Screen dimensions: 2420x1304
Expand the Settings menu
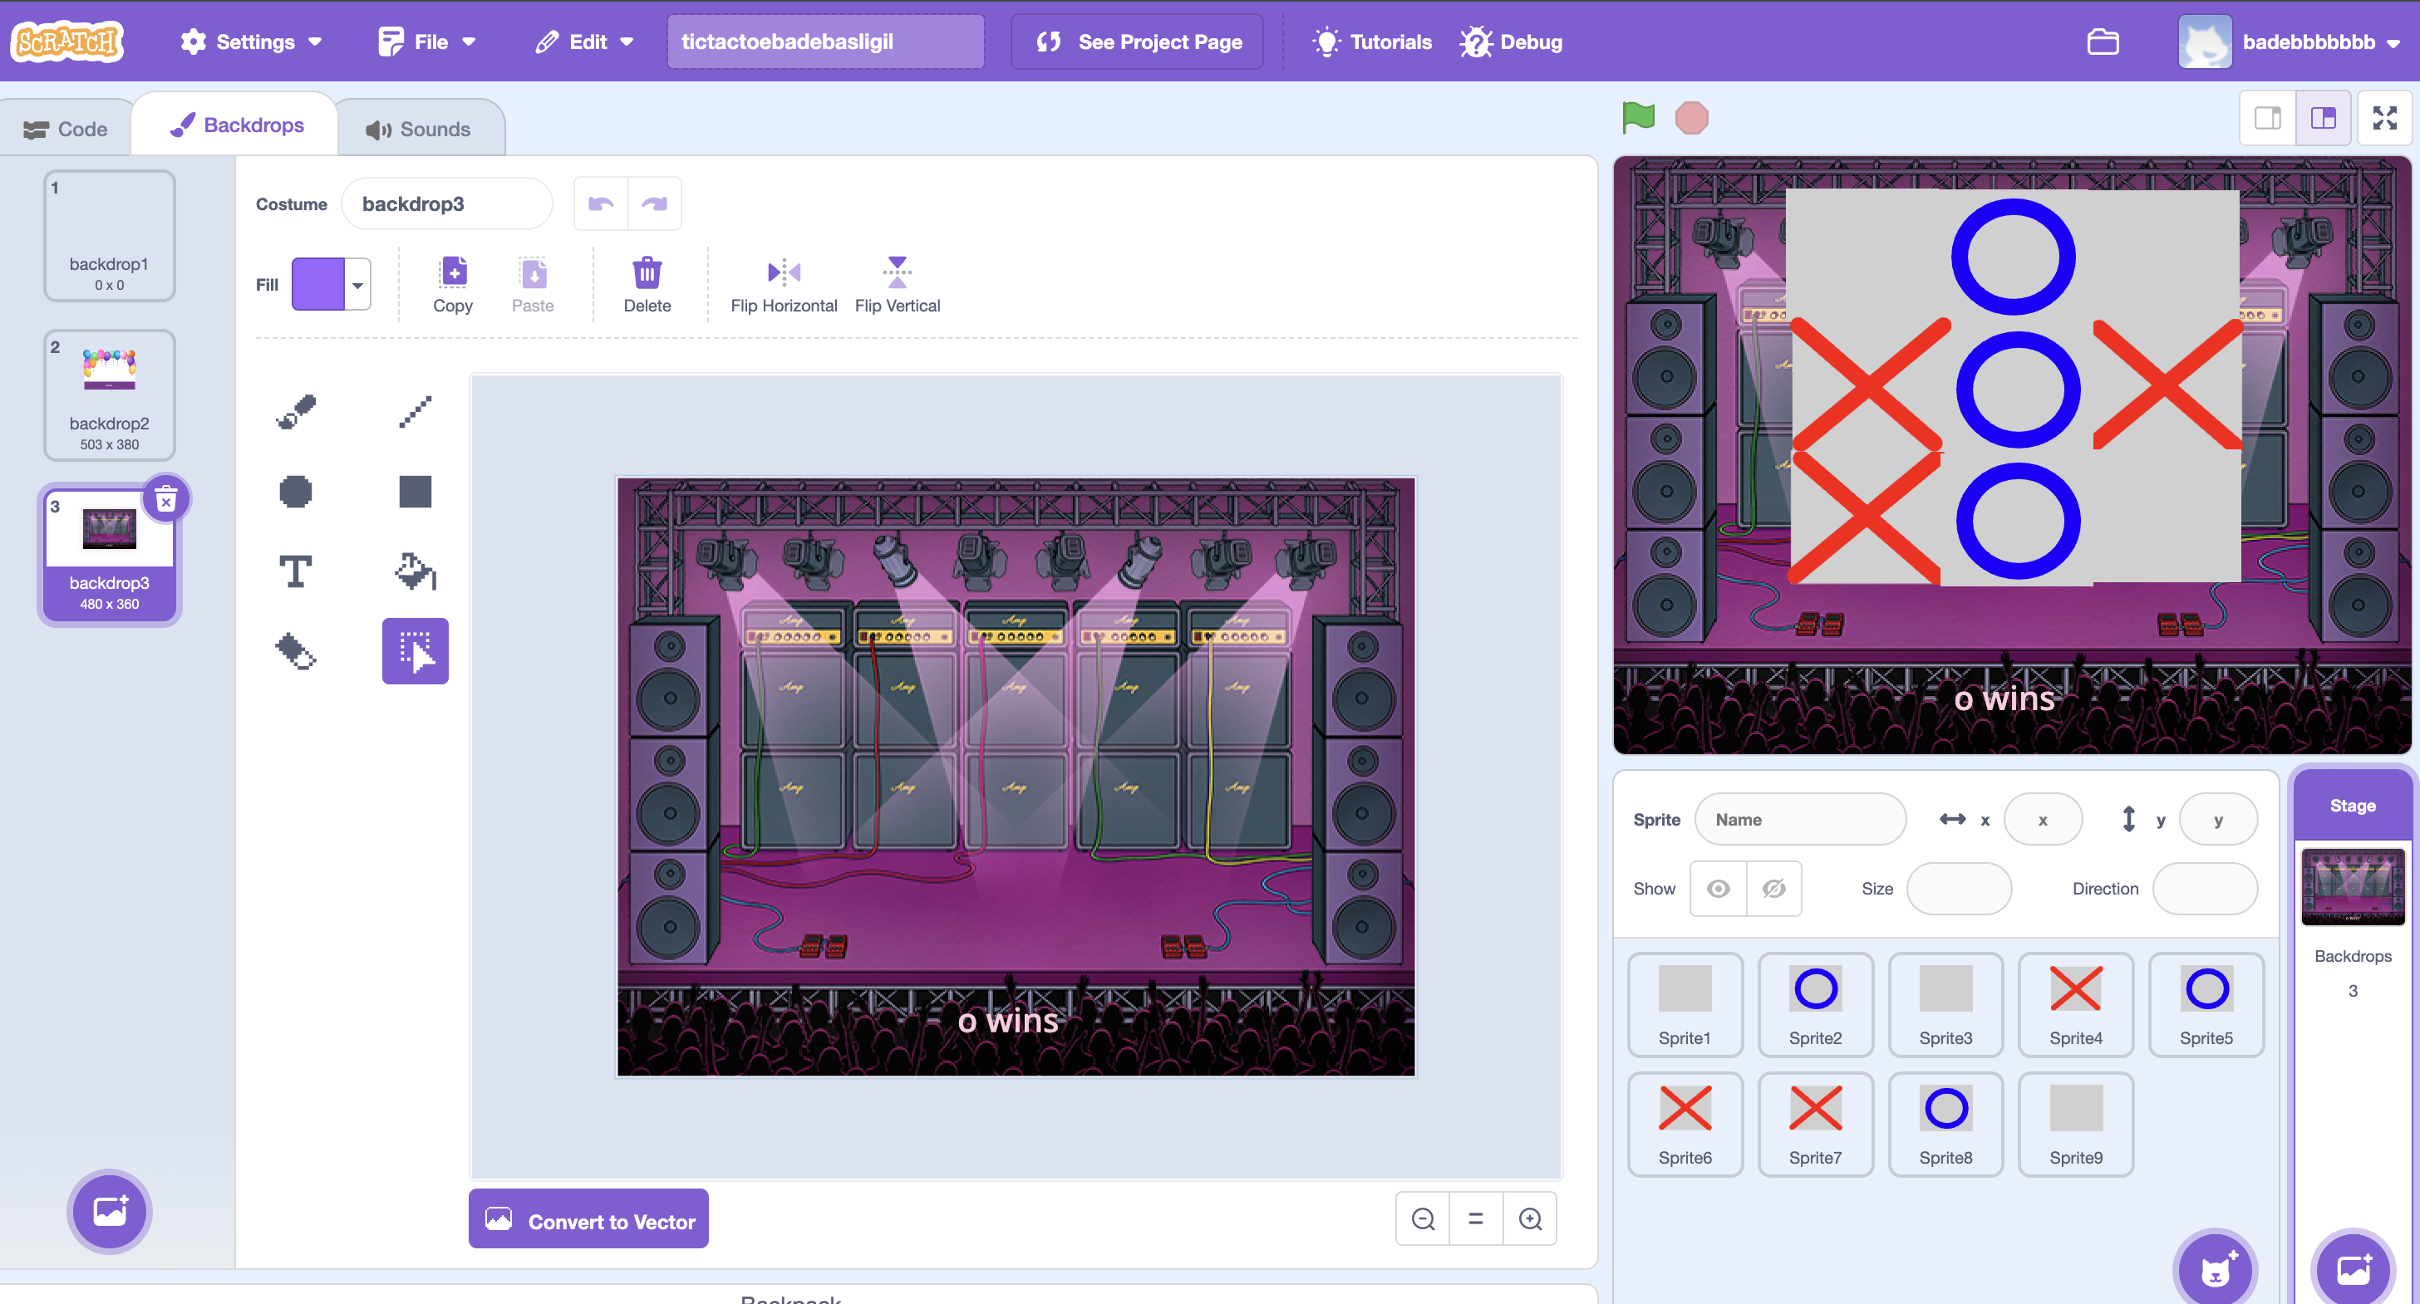252,42
